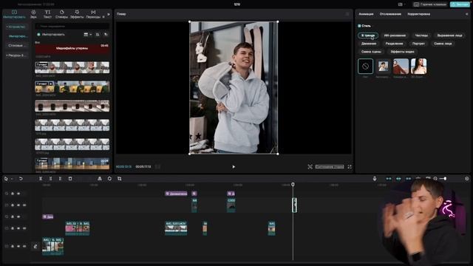473x266 pixels.
Task: Click the sort media icon in media panel
Action: [x=106, y=35]
